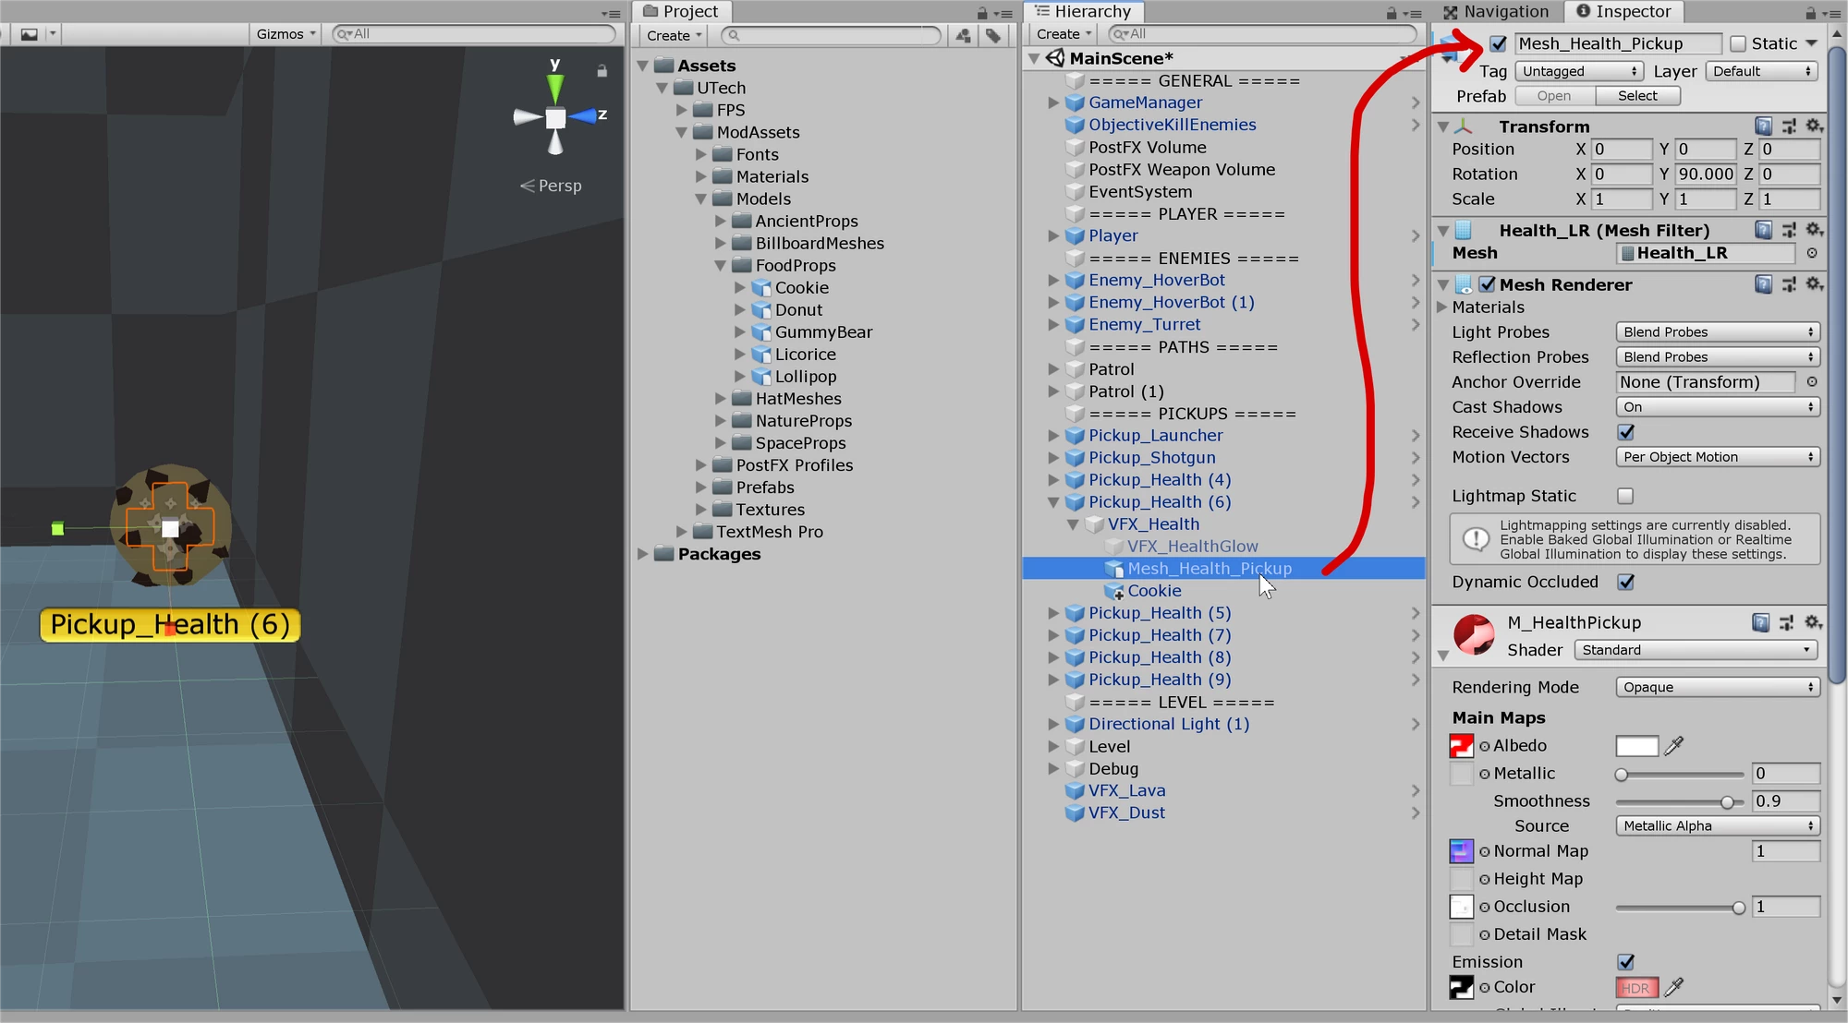1848x1023 pixels.
Task: Click the scene view lock icon
Action: pos(602,71)
